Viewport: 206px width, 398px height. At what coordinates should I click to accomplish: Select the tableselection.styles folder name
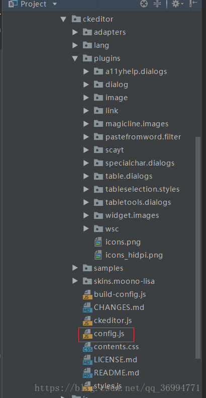pyautogui.click(x=142, y=189)
